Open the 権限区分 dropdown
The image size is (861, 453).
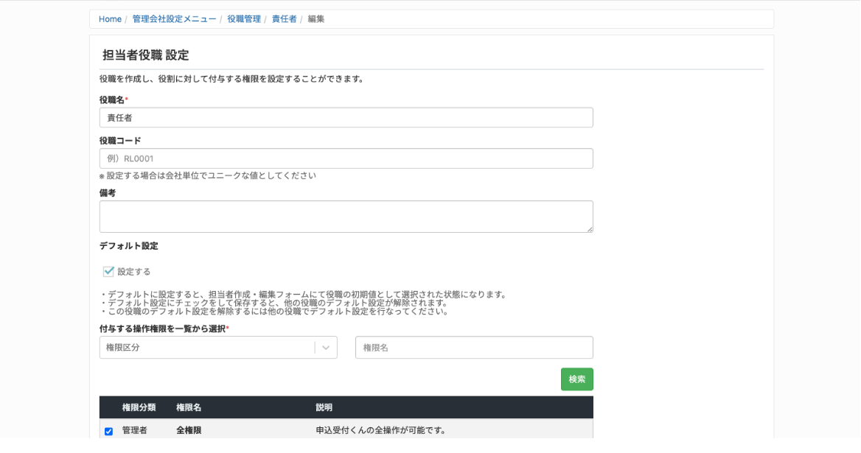[218, 348]
